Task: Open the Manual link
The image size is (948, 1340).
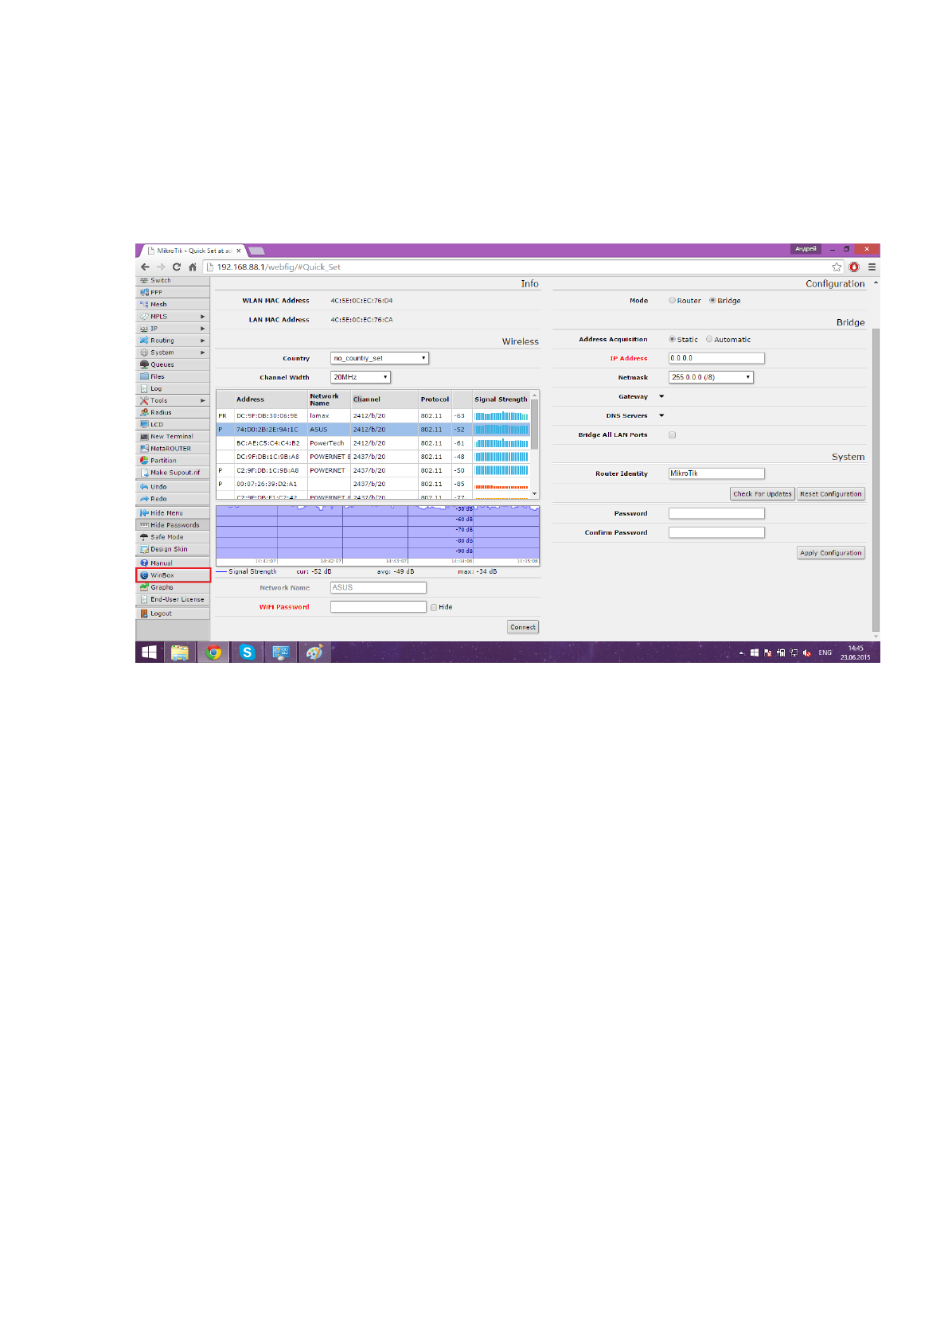Action: pyautogui.click(x=173, y=563)
